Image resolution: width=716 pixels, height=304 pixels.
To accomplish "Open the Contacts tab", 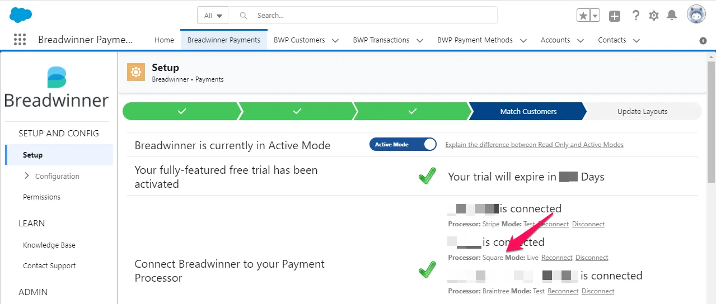I will 612,40.
